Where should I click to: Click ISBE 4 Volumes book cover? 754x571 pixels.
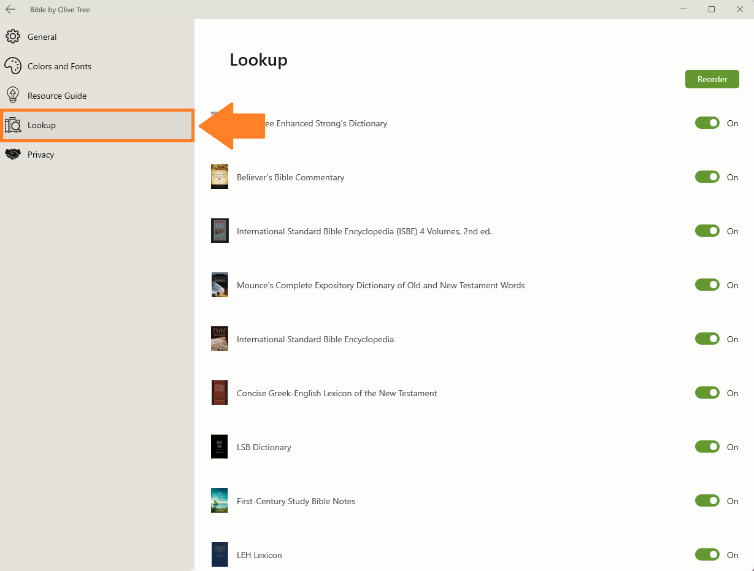coord(220,231)
